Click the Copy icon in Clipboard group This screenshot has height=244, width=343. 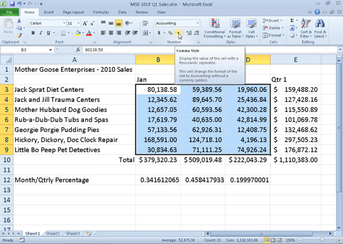pos(19,28)
